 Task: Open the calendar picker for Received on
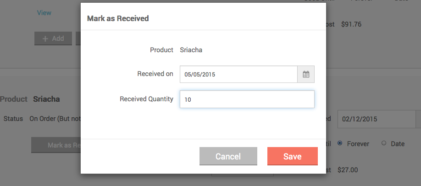pos(306,74)
